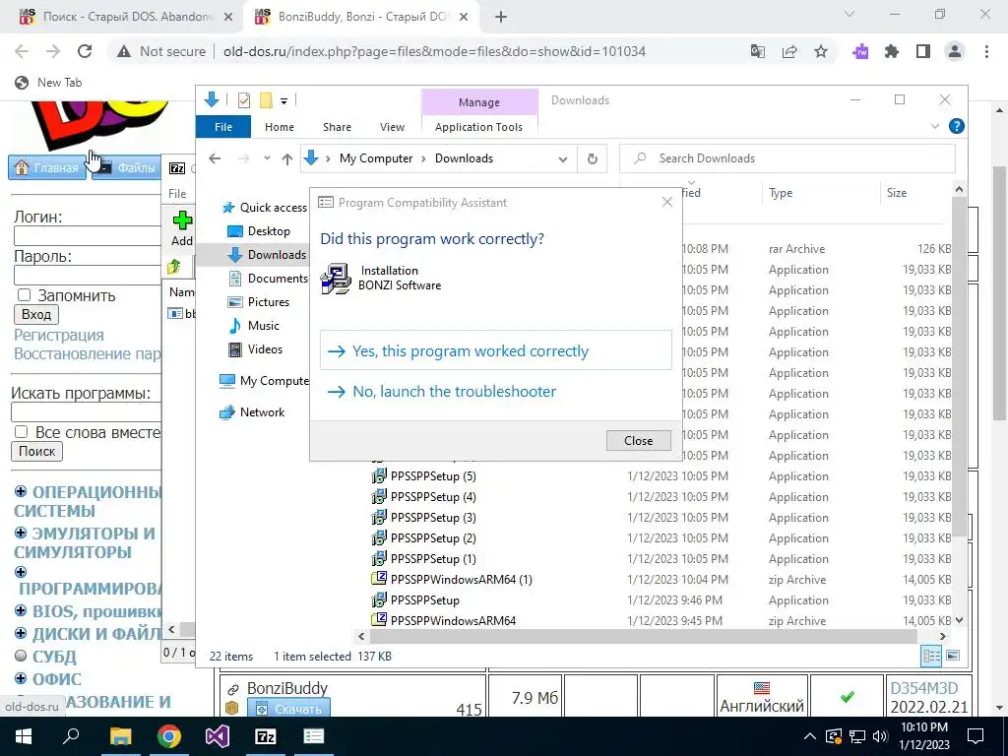The width and height of the screenshot is (1008, 756).
Task: Go up one folder level in Explorer
Action: click(286, 158)
